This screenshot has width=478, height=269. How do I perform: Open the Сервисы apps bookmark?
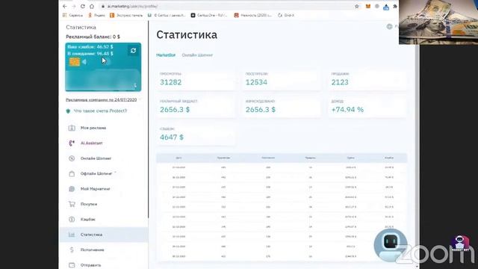click(72, 15)
